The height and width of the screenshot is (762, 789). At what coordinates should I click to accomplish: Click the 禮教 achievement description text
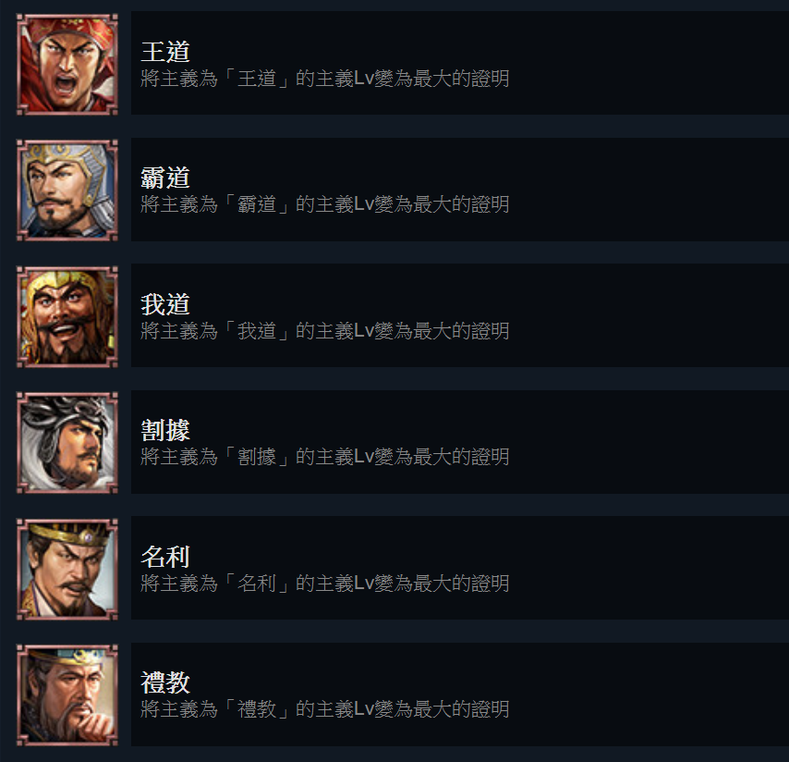[325, 709]
